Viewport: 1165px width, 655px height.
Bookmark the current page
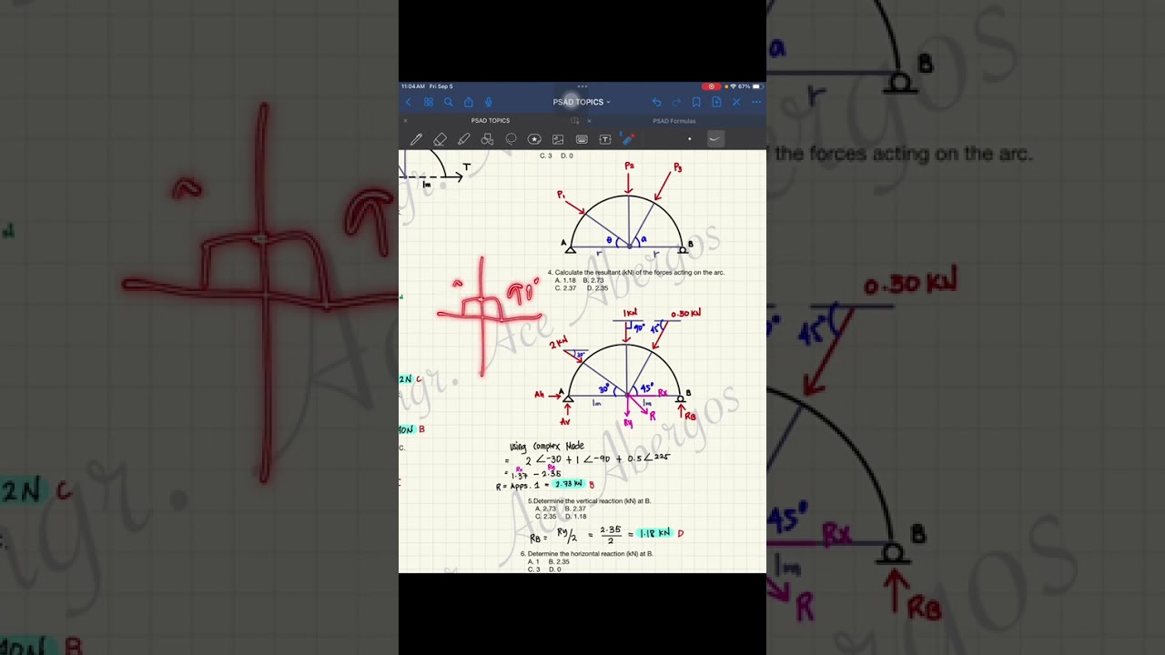696,102
